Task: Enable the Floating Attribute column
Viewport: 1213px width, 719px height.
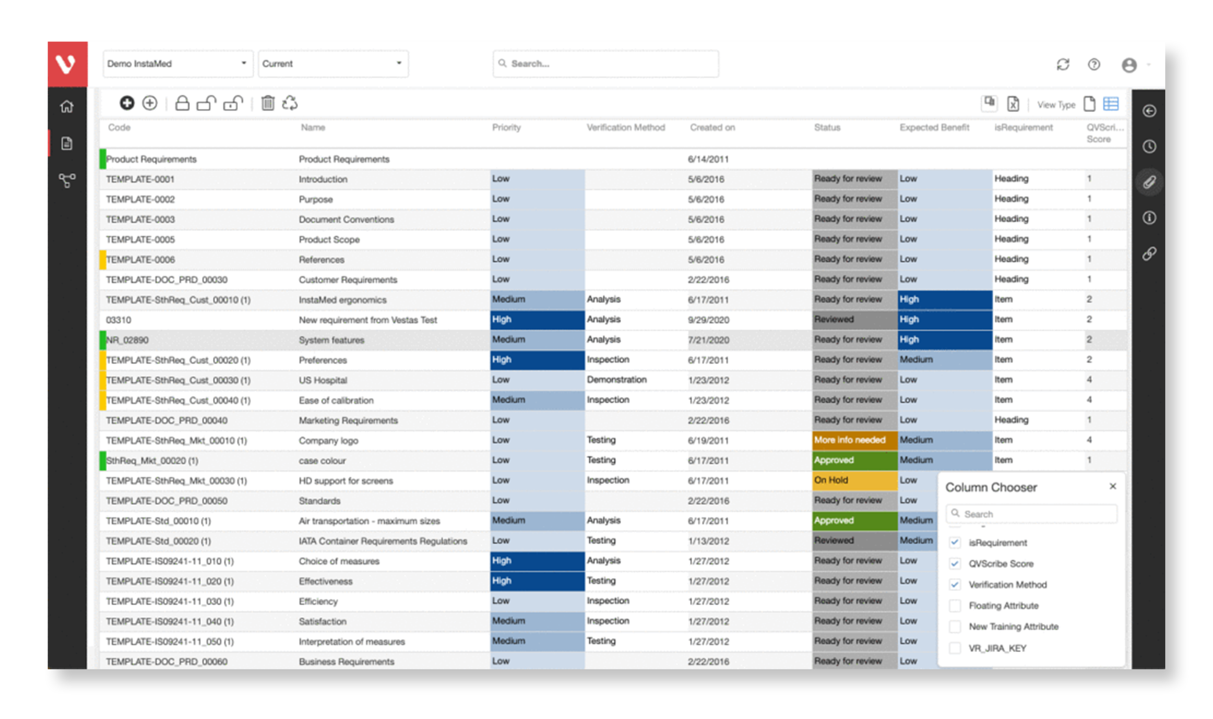Action: tap(954, 605)
